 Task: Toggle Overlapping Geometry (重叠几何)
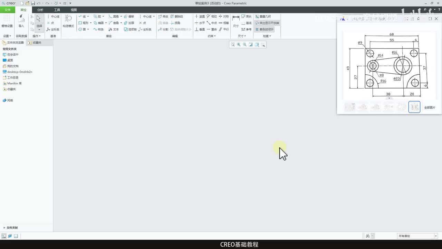(x=263, y=17)
